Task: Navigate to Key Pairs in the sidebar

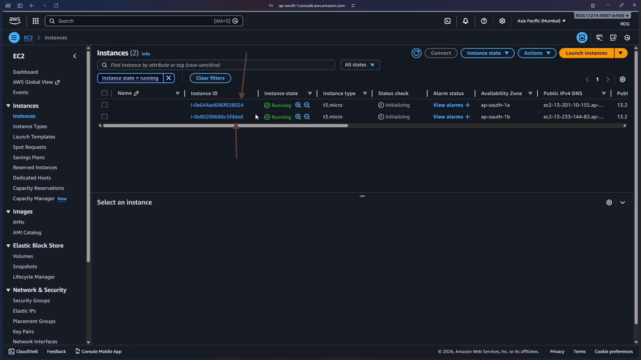Action: point(23,331)
